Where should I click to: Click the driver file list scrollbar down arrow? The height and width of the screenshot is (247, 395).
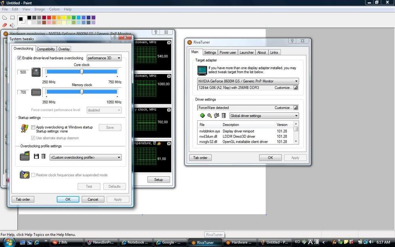coord(296,142)
